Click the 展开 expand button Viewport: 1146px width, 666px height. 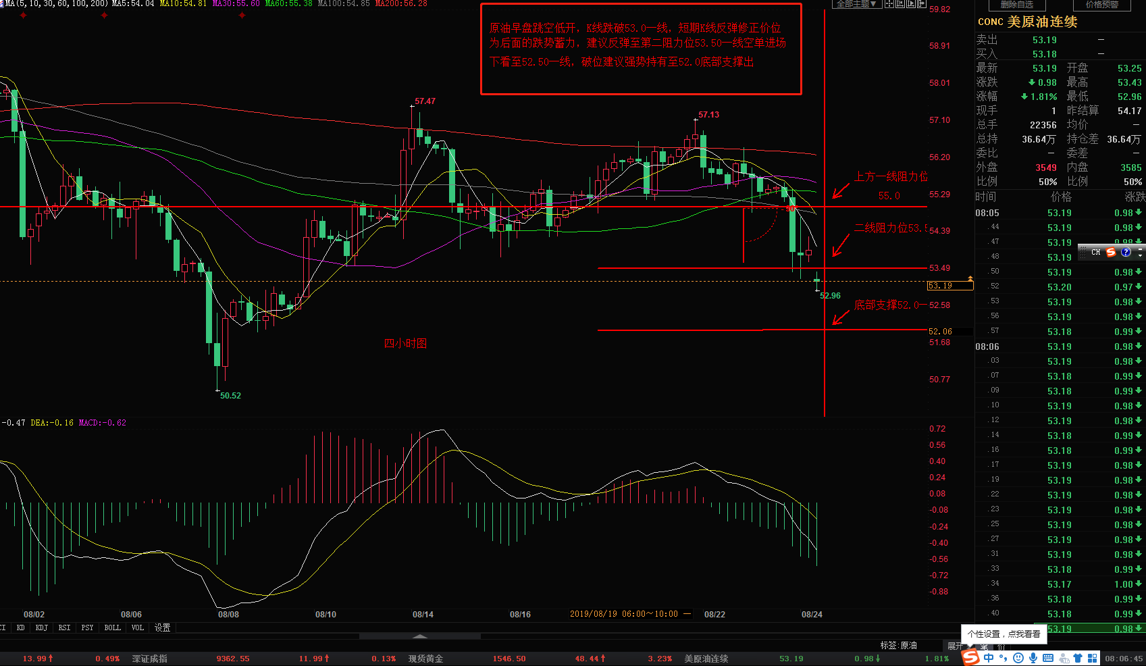coord(954,646)
